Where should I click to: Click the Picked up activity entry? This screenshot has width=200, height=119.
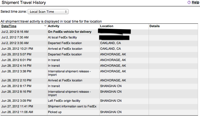[55, 112]
